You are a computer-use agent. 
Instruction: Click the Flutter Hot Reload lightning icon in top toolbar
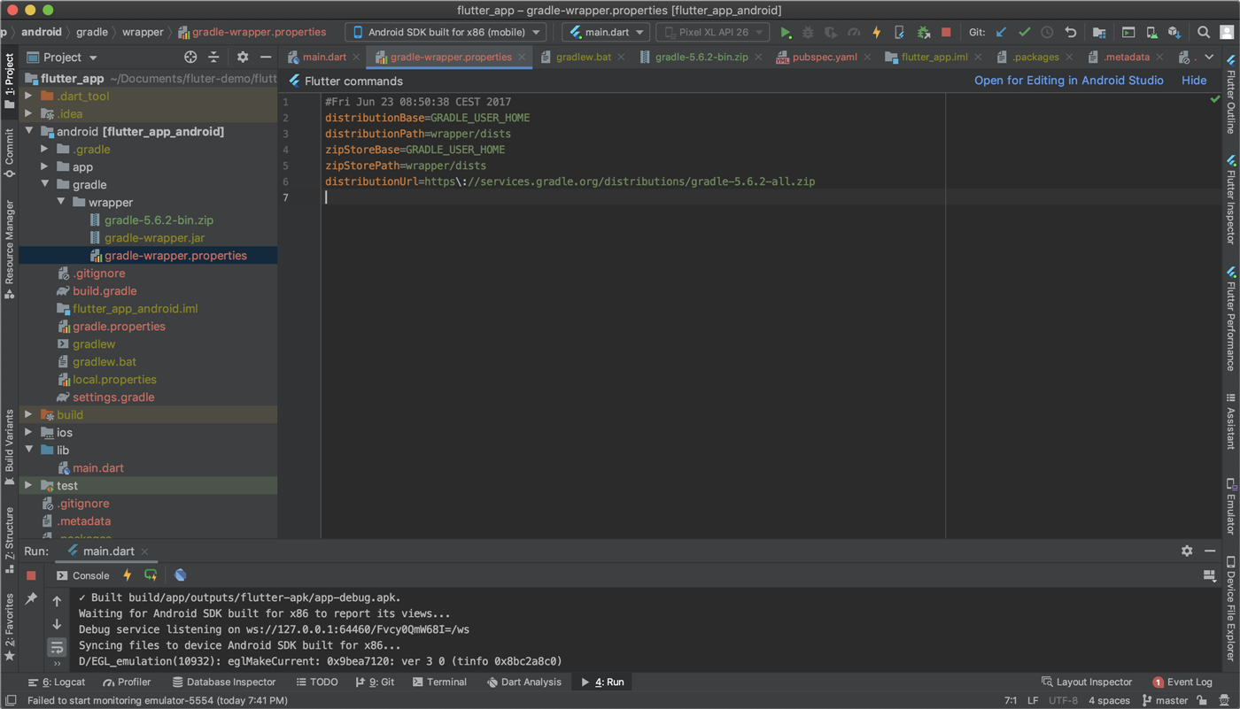(x=877, y=33)
